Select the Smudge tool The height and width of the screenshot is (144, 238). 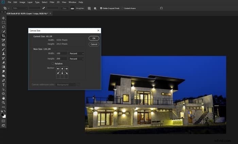3,71
